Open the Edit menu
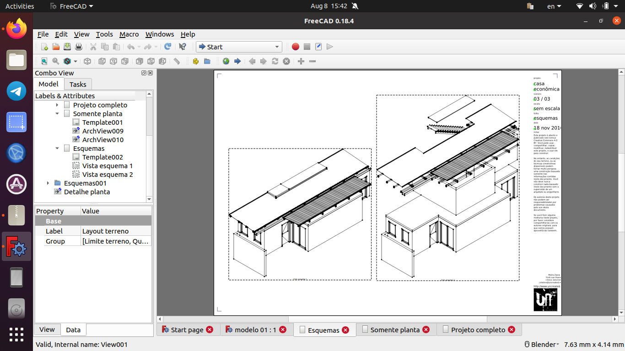The width and height of the screenshot is (625, 351). tap(61, 34)
